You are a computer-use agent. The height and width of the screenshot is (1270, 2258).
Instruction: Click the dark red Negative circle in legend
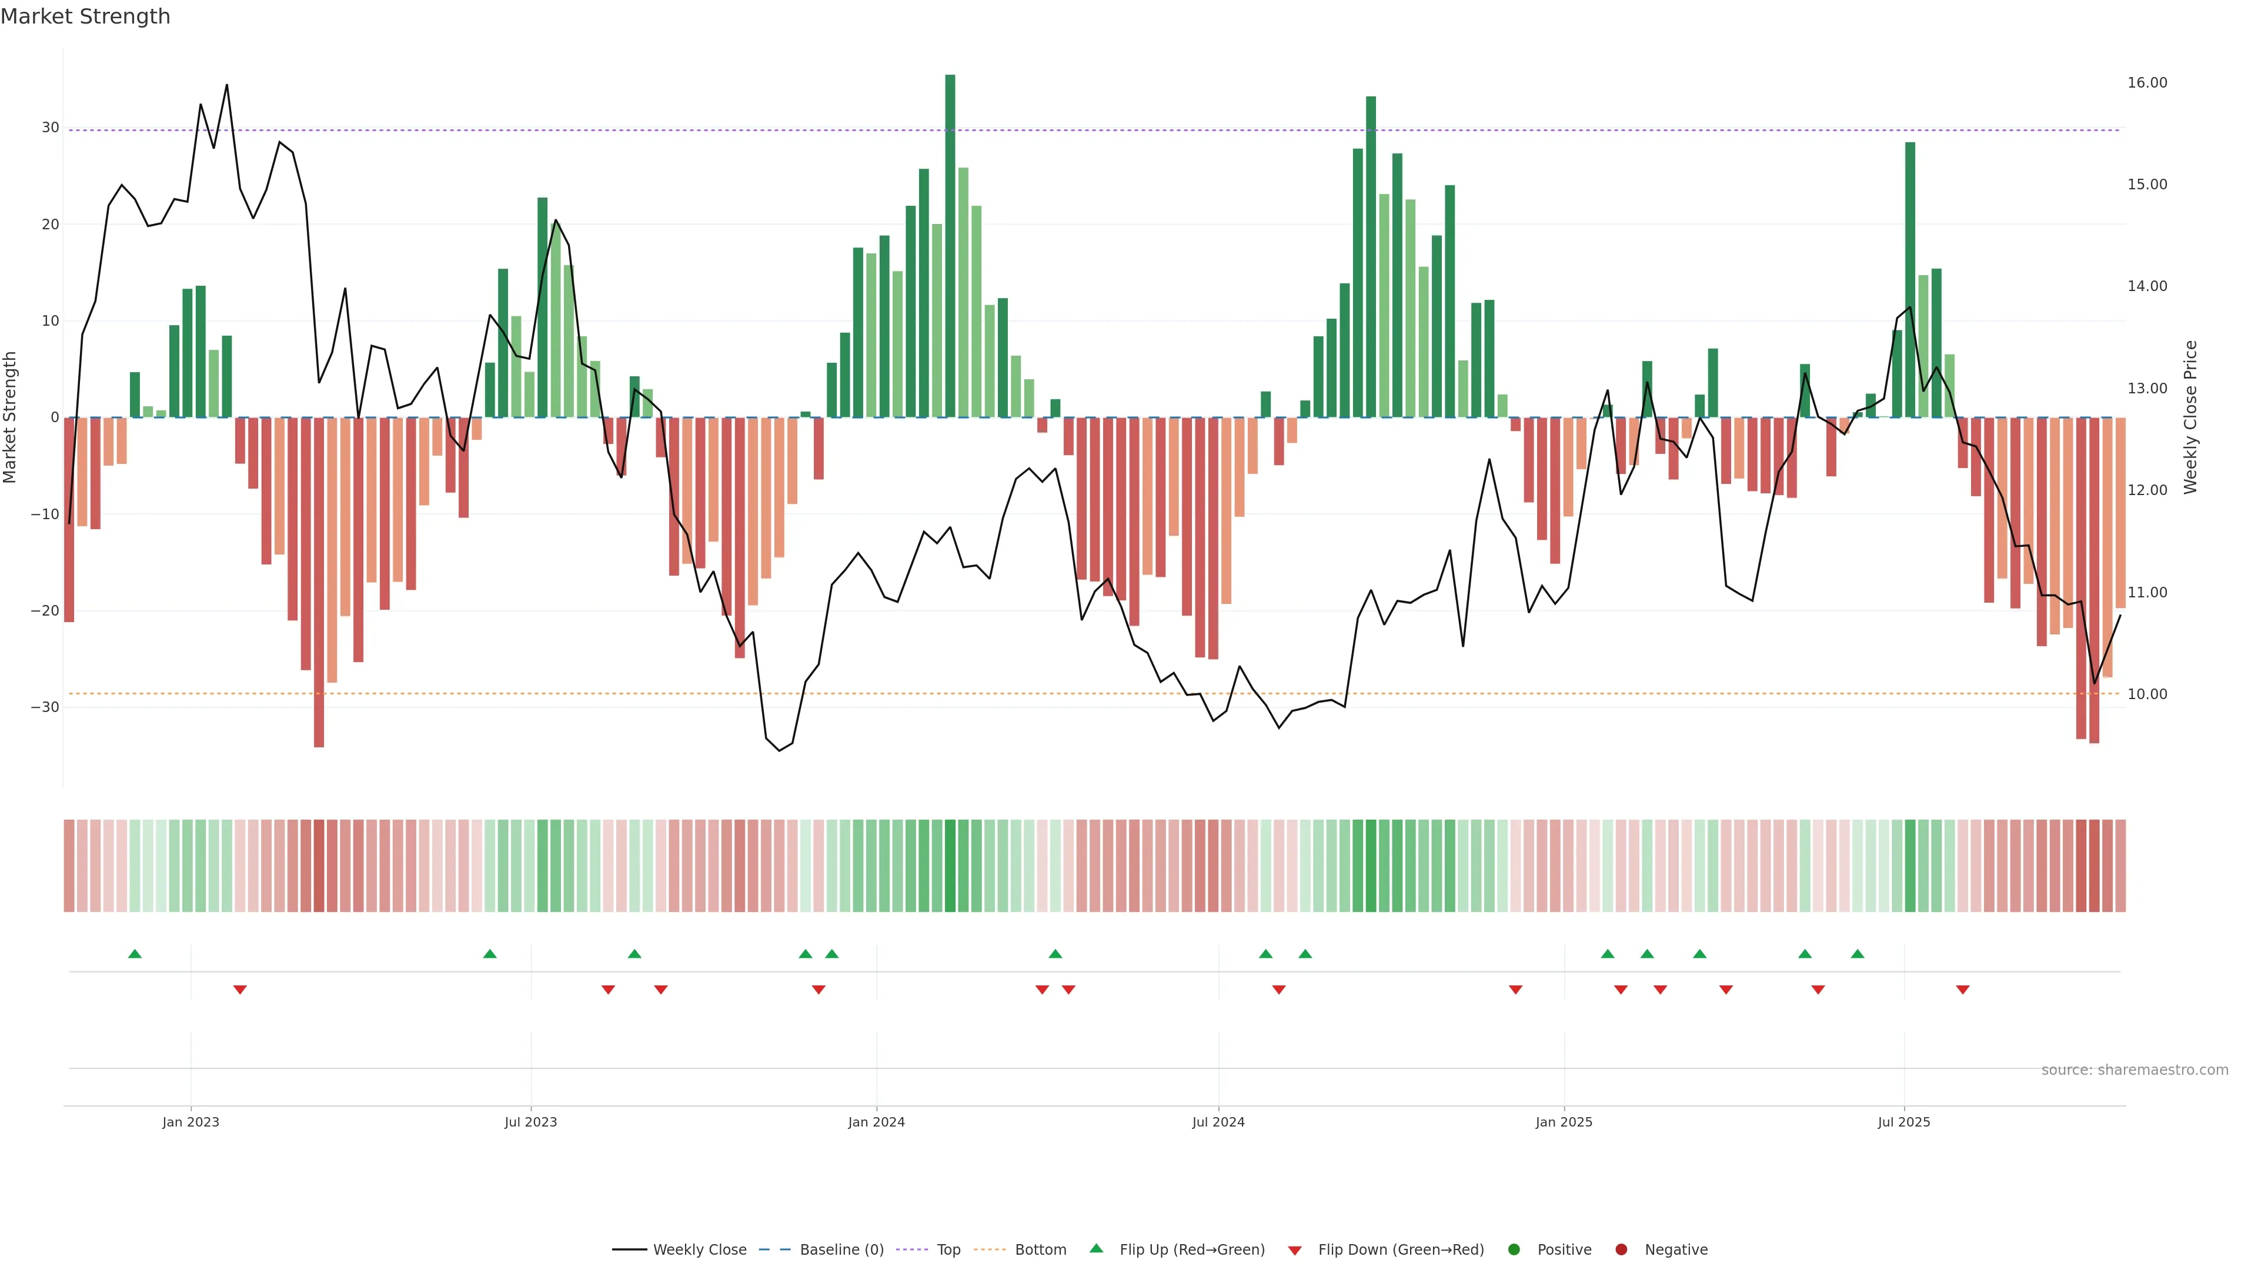[x=1621, y=1249]
